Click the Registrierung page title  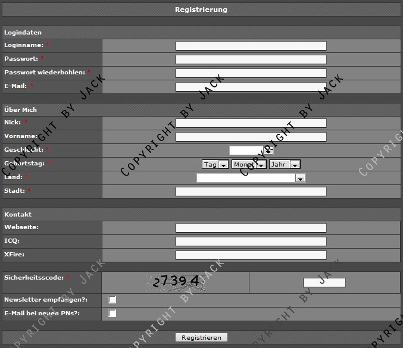point(201,10)
